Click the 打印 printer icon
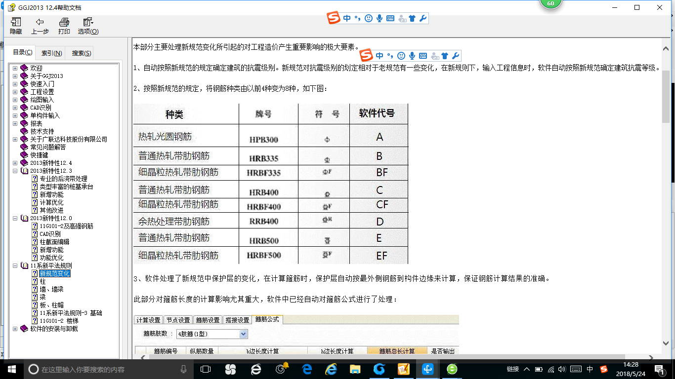675x379 pixels. pos(64,22)
